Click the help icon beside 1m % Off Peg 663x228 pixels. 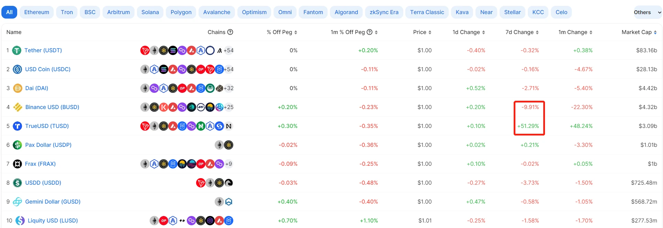coord(370,32)
